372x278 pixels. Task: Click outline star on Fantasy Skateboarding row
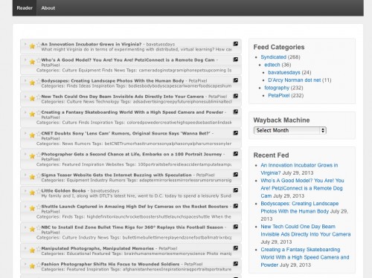pos(39,112)
